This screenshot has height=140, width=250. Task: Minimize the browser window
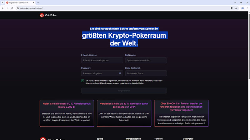[x=235, y=2]
